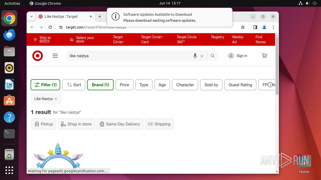Image resolution: width=321 pixels, height=180 pixels.
Task: Open Target Circle Card link
Action: tap(152, 39)
